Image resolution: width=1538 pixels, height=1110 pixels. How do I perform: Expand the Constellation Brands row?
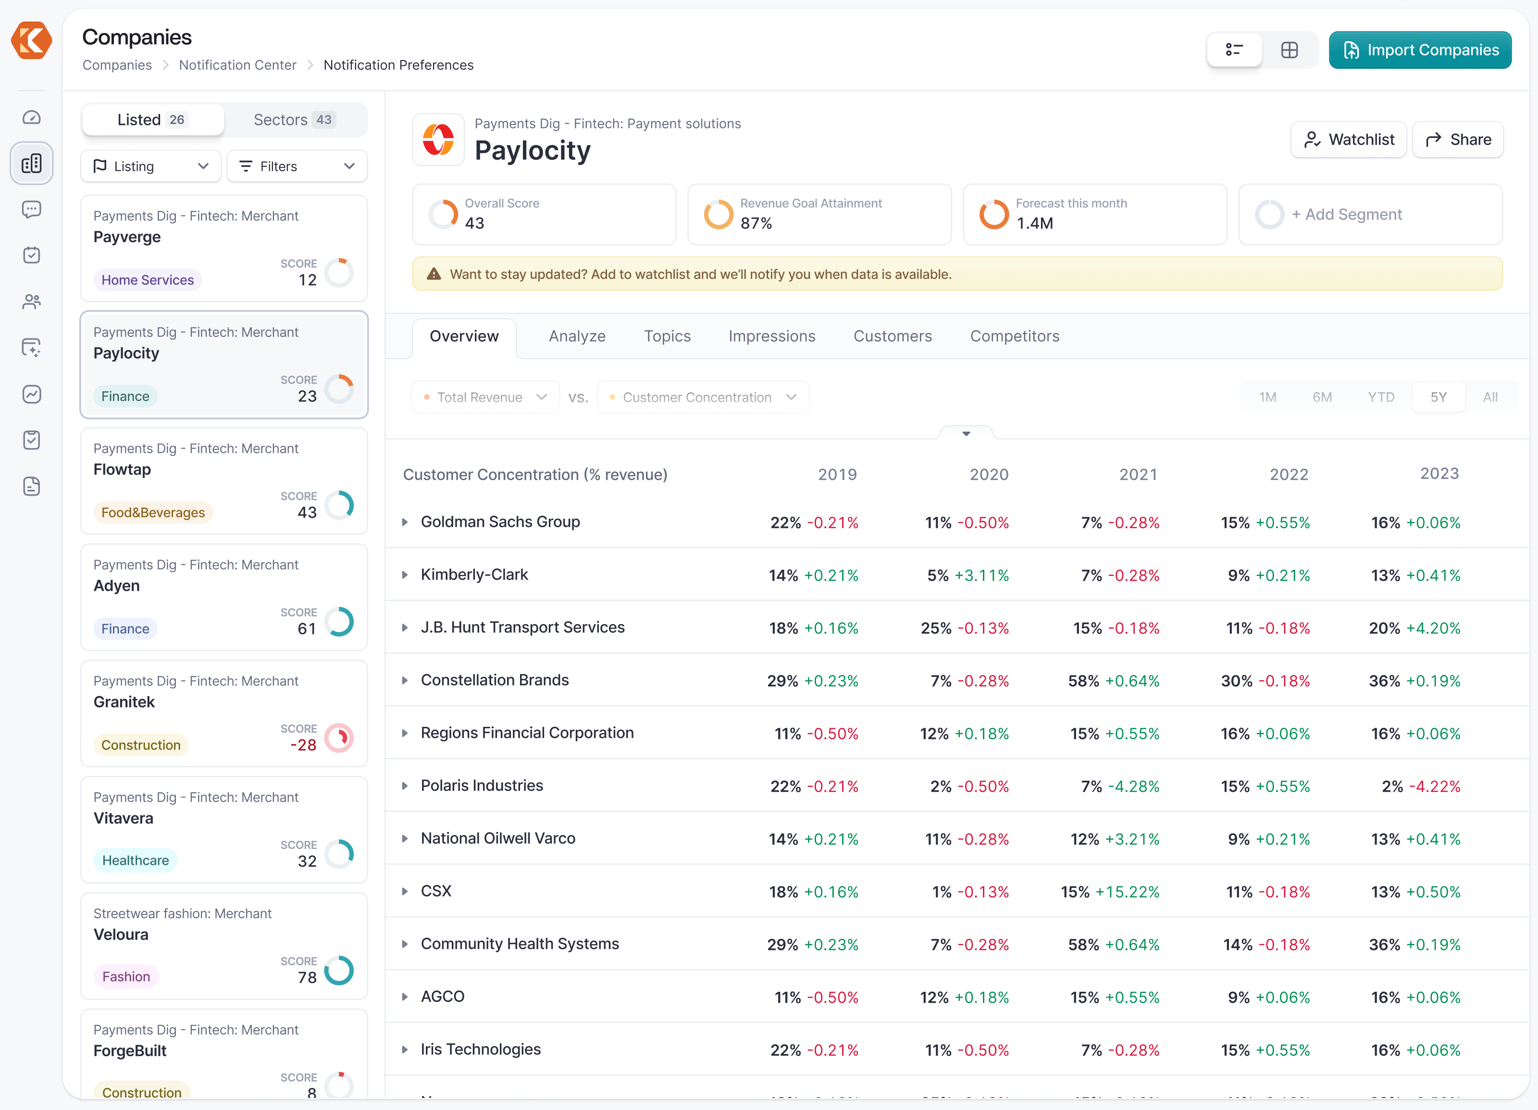(405, 680)
